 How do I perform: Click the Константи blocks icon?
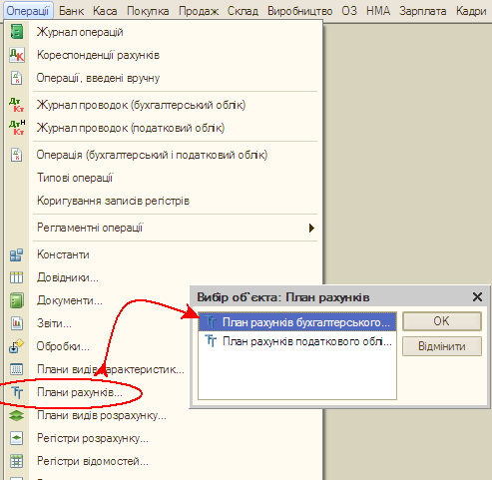pos(16,254)
